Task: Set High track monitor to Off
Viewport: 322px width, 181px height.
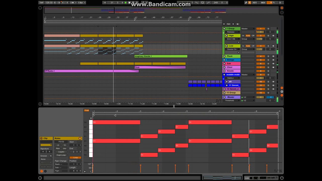Action: tap(253, 36)
